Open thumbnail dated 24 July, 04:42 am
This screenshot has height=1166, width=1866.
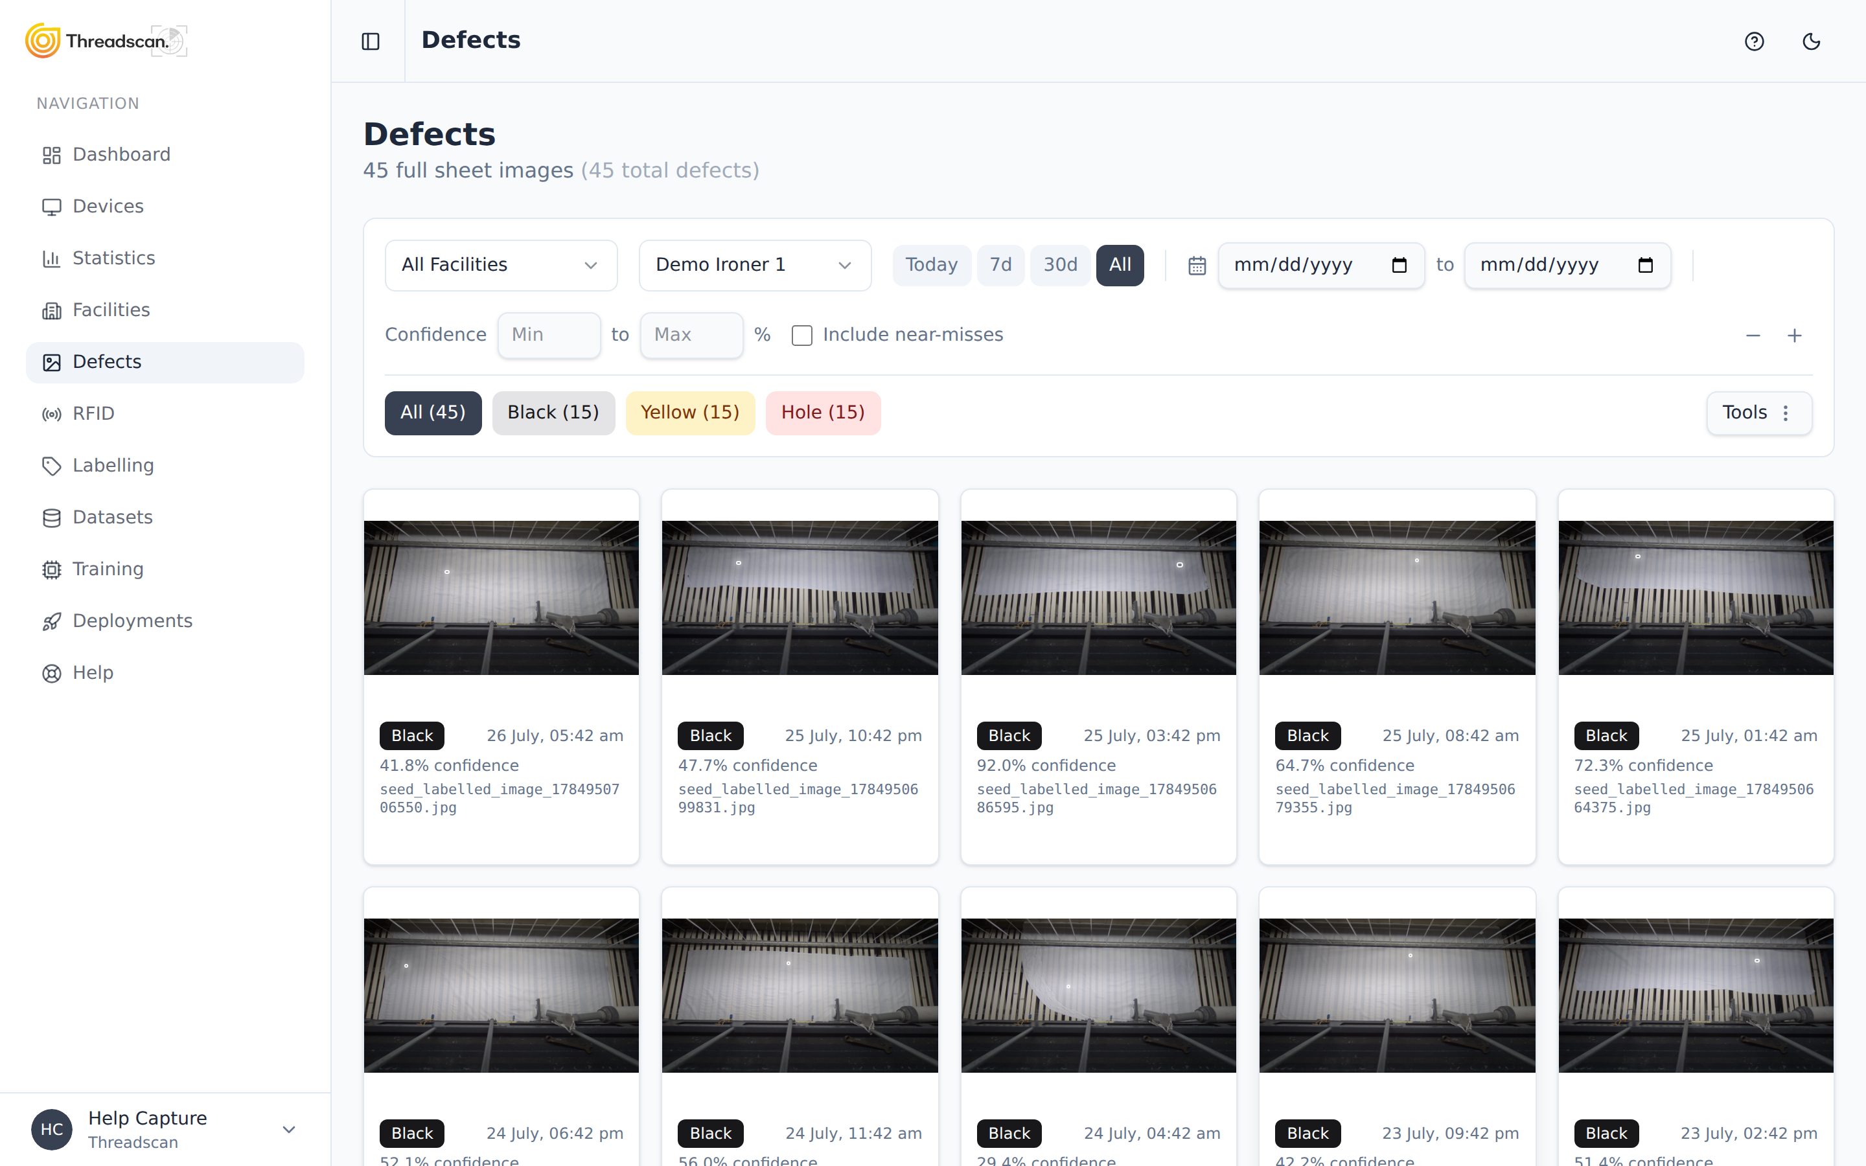click(x=1098, y=996)
